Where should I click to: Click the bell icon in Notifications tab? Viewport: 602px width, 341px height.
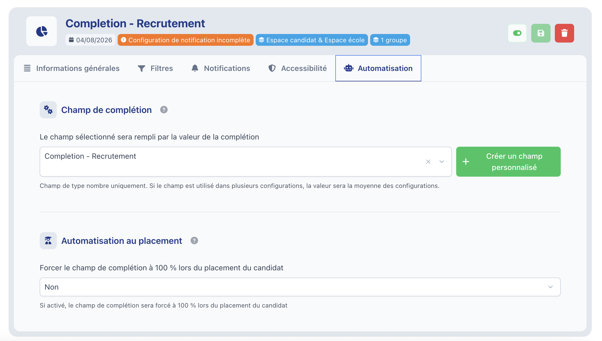[195, 68]
